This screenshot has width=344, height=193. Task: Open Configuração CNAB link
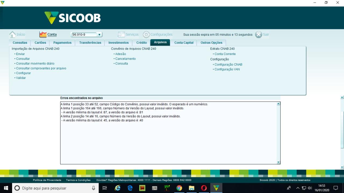228,64
